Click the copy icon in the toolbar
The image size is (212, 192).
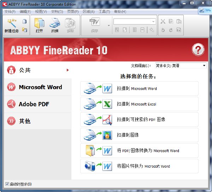click(x=171, y=21)
